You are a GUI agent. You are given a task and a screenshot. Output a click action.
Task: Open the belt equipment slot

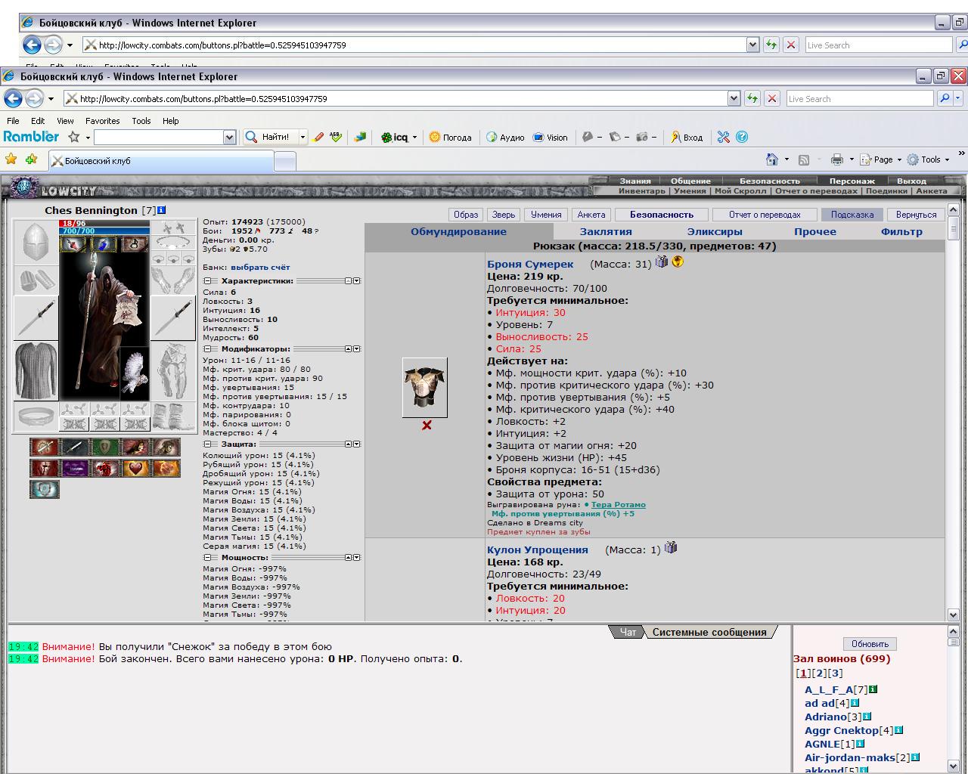[x=36, y=416]
